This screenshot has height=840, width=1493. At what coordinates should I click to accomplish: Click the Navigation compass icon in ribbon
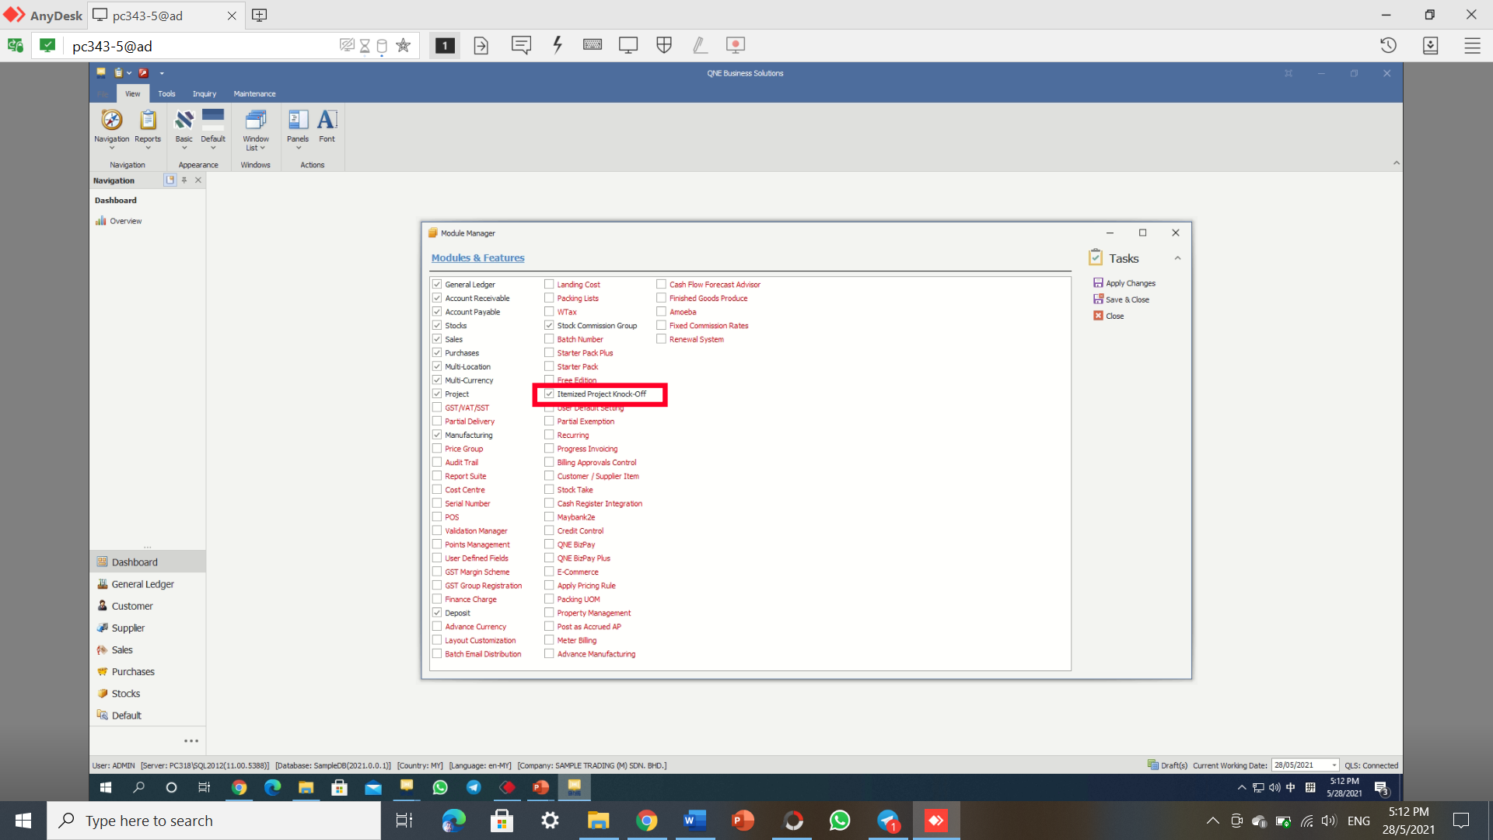[112, 120]
